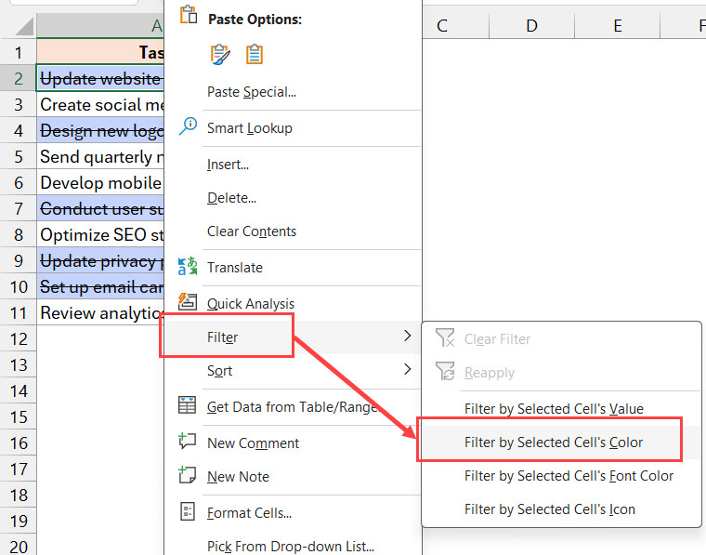This screenshot has height=555, width=706.
Task: Expand the Sort submenu arrow
Action: click(407, 370)
